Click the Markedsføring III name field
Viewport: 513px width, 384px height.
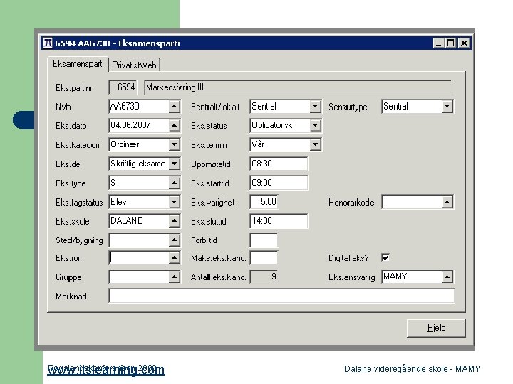point(298,87)
